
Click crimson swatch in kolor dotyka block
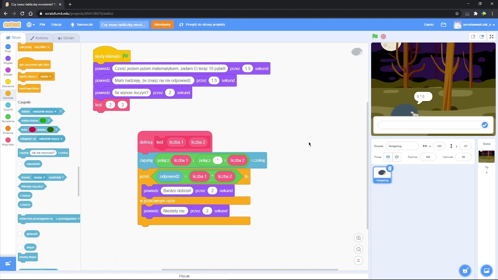point(32,129)
